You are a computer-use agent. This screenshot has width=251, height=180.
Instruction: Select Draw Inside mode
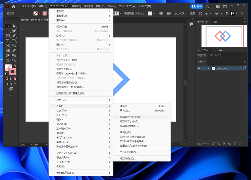15,84
